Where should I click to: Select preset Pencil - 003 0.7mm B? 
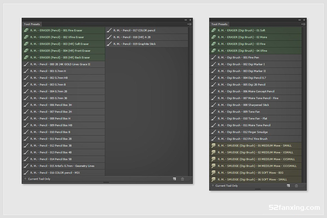(x=63, y=85)
